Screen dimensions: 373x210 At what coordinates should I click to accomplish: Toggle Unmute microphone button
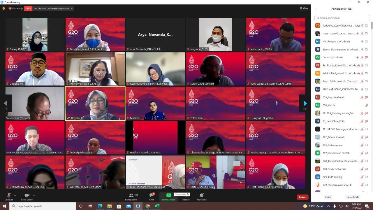(9, 195)
